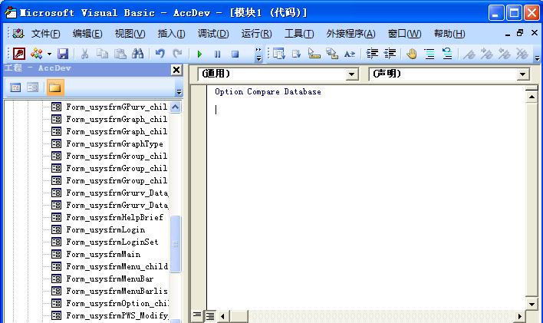Image resolution: width=543 pixels, height=323 pixels.
Task: Click the Copy icon in toolbar
Action: pos(102,54)
